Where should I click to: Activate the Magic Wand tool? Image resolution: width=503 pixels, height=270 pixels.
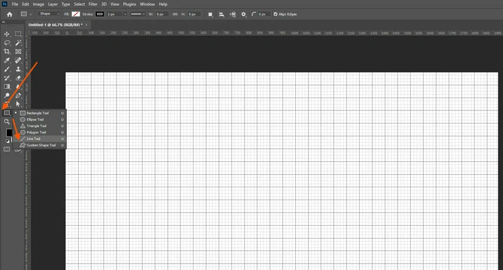pyautogui.click(x=18, y=43)
